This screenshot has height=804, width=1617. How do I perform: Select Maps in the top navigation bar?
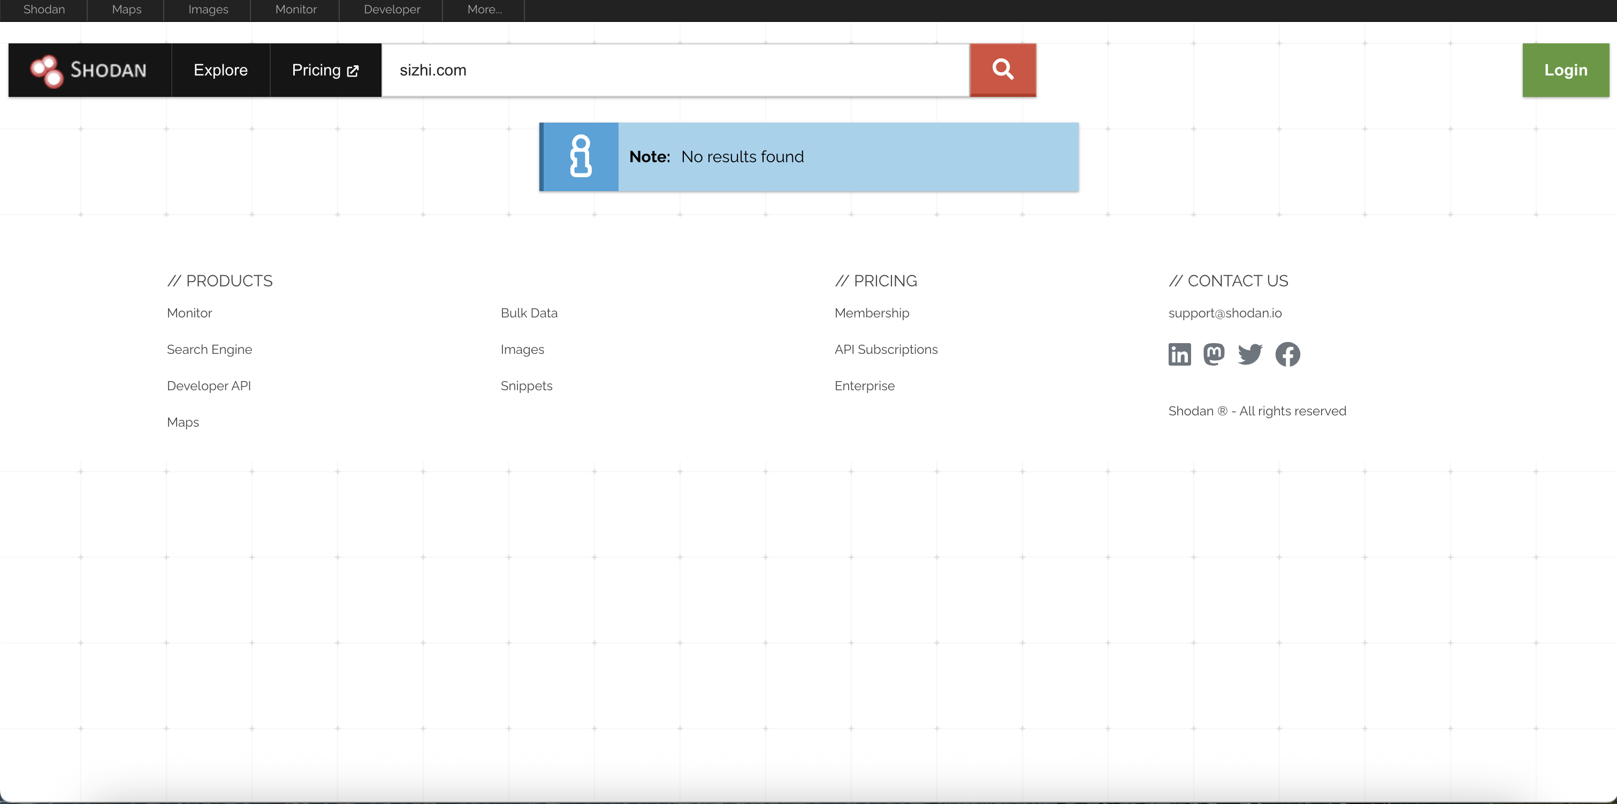[x=126, y=10]
